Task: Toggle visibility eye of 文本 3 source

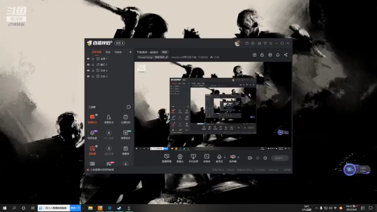Action: 88,76
